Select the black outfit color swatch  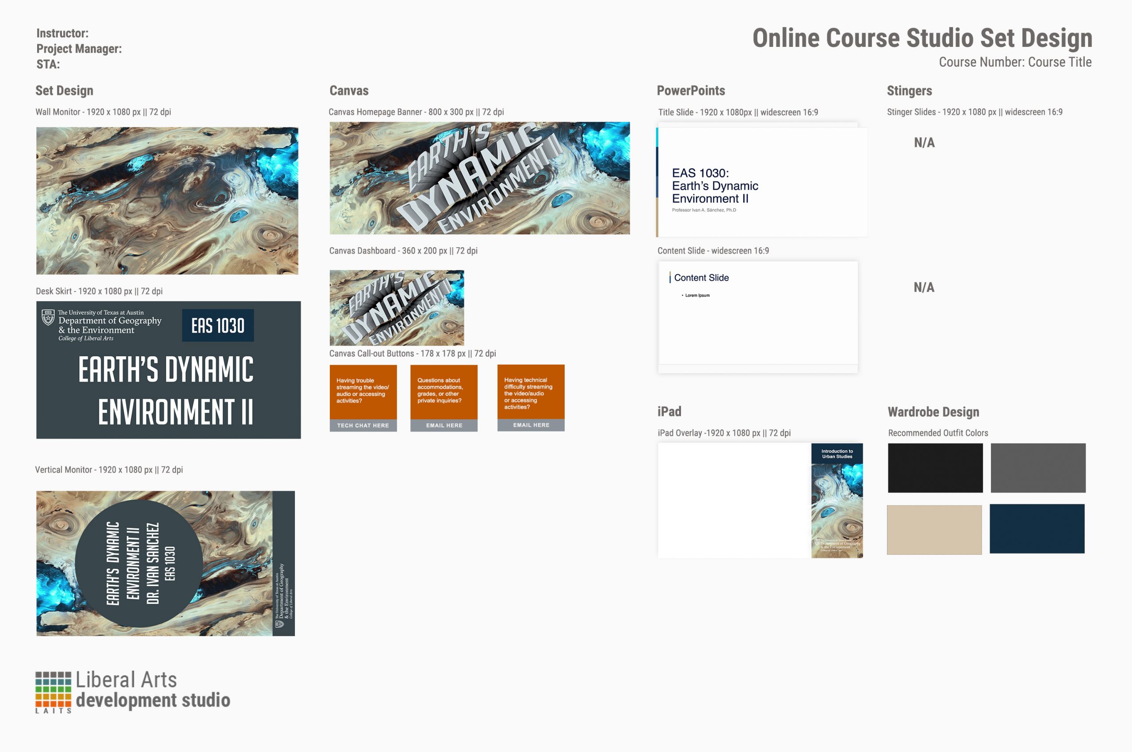[x=935, y=468]
